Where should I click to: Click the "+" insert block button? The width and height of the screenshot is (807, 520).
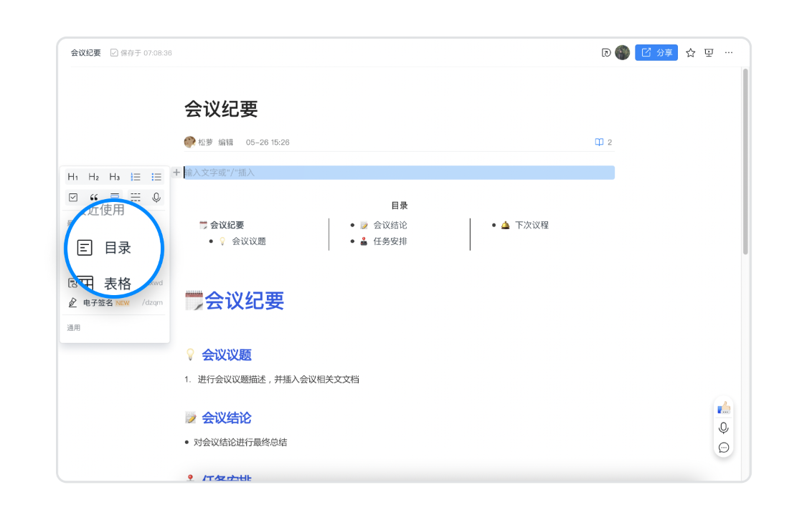coord(176,173)
